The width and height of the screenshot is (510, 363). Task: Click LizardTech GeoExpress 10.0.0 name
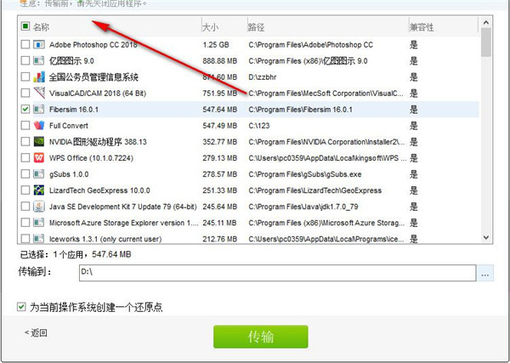pyautogui.click(x=99, y=190)
